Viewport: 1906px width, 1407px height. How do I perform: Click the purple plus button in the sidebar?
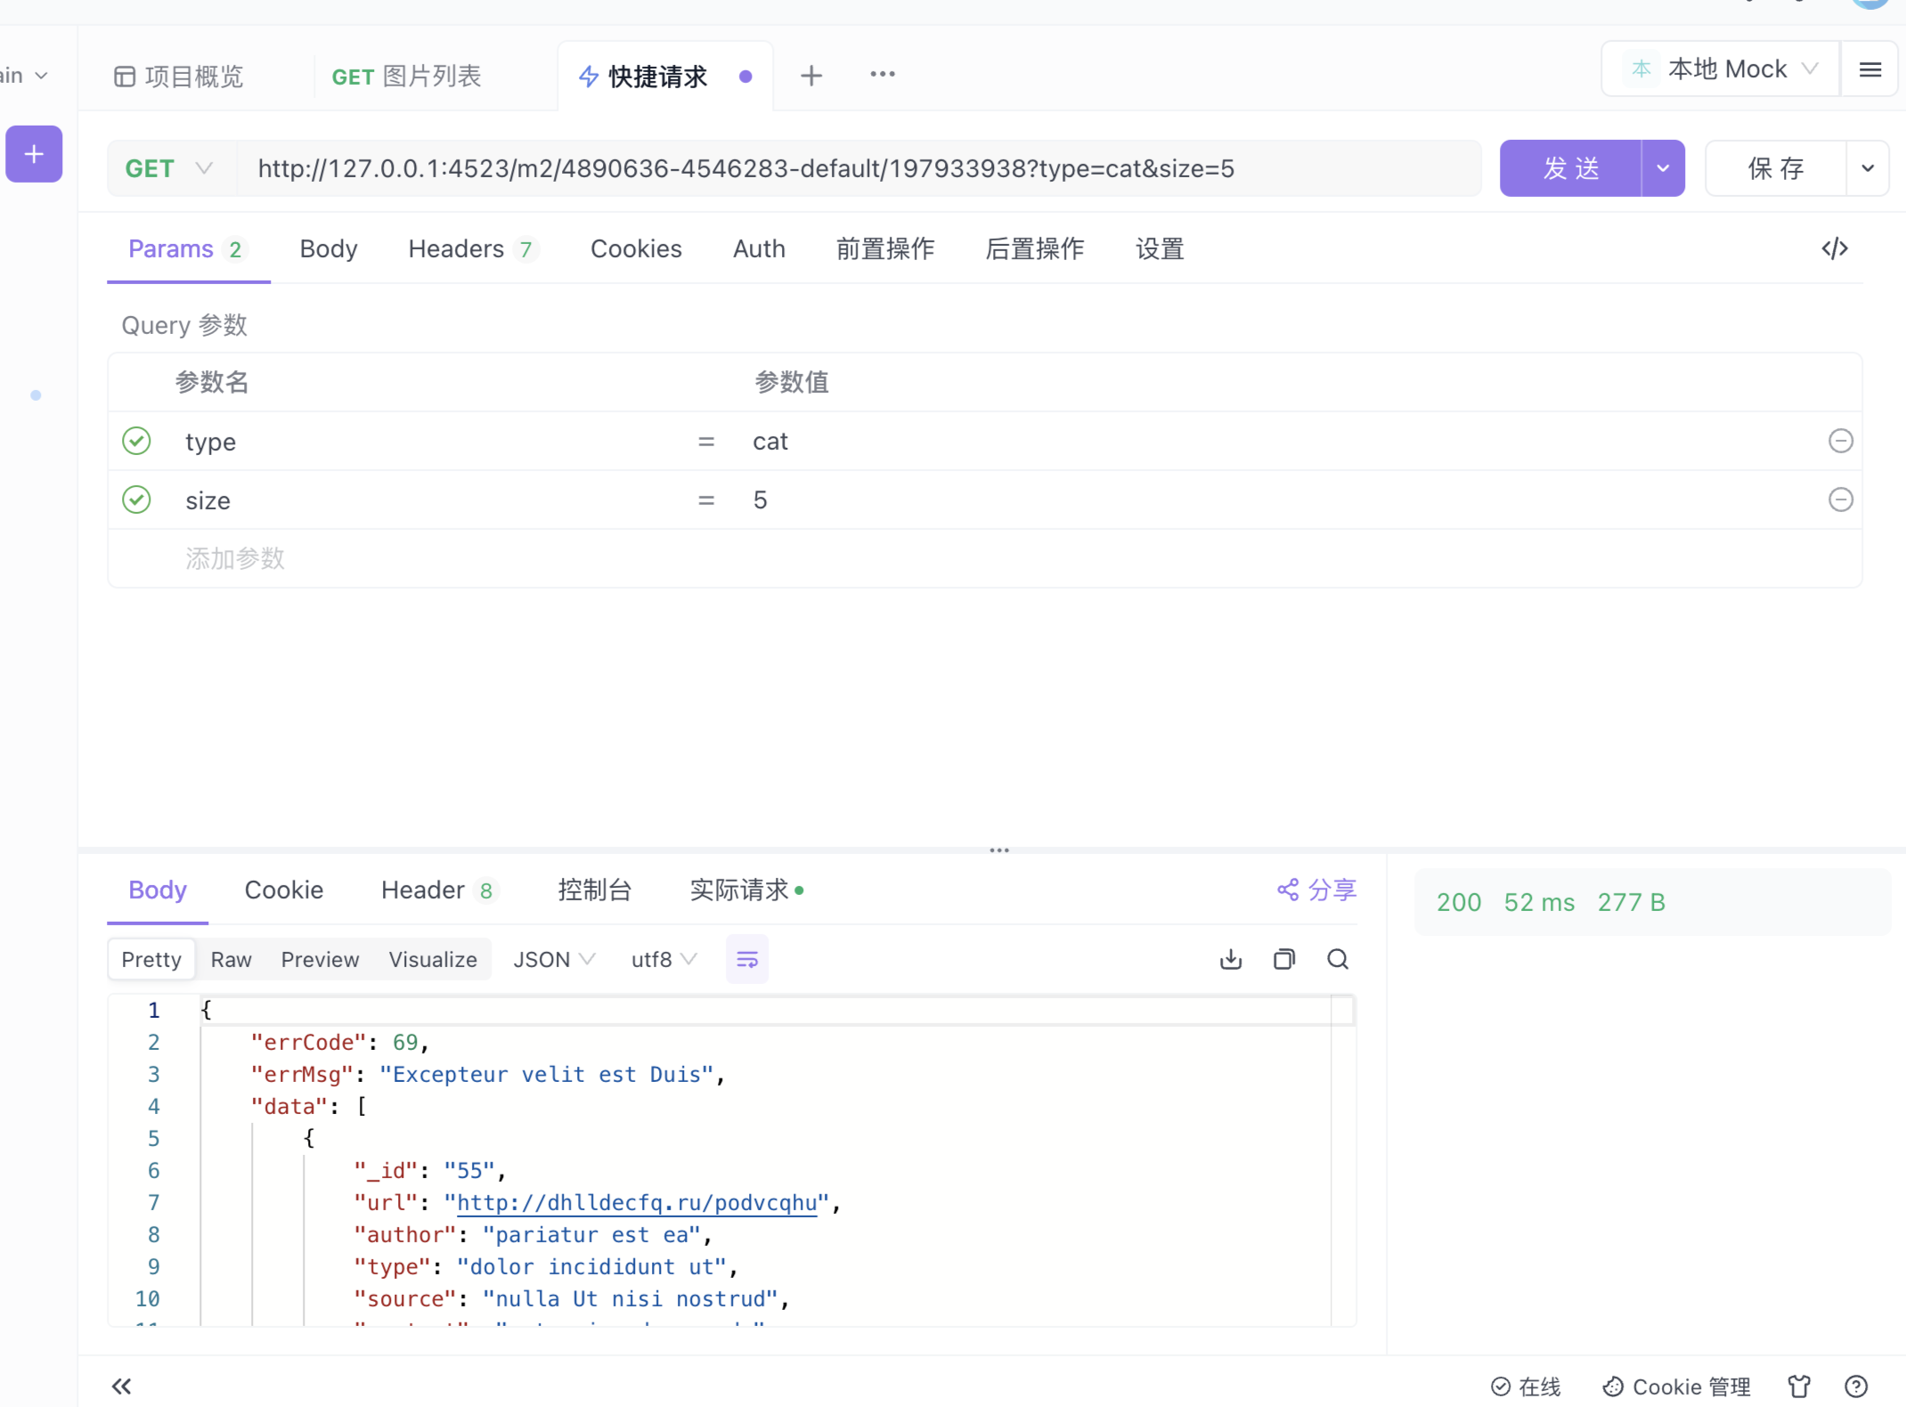coord(34,154)
